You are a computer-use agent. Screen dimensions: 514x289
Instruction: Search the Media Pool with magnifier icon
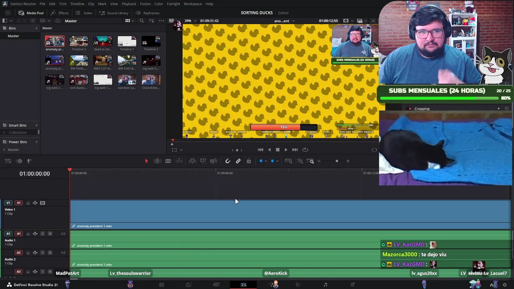pyautogui.click(x=141, y=21)
